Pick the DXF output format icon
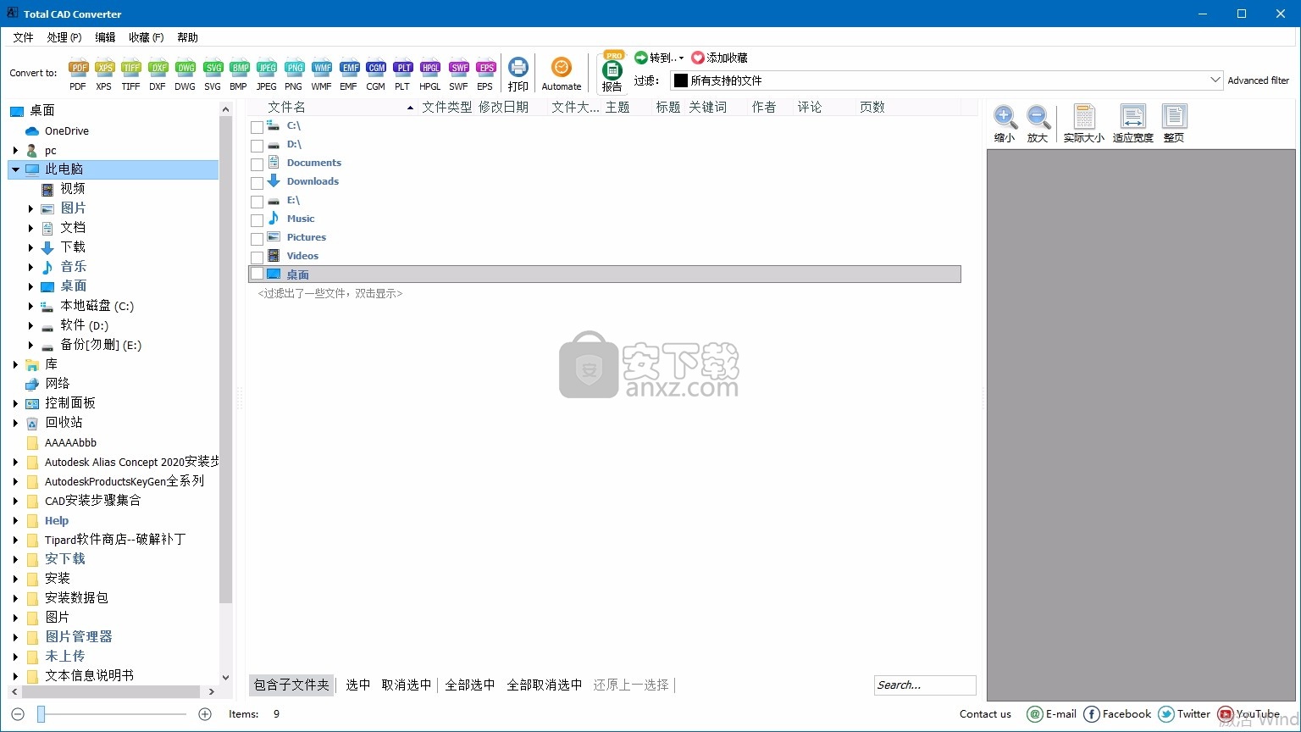Screen dimensions: 1301x732 158,75
